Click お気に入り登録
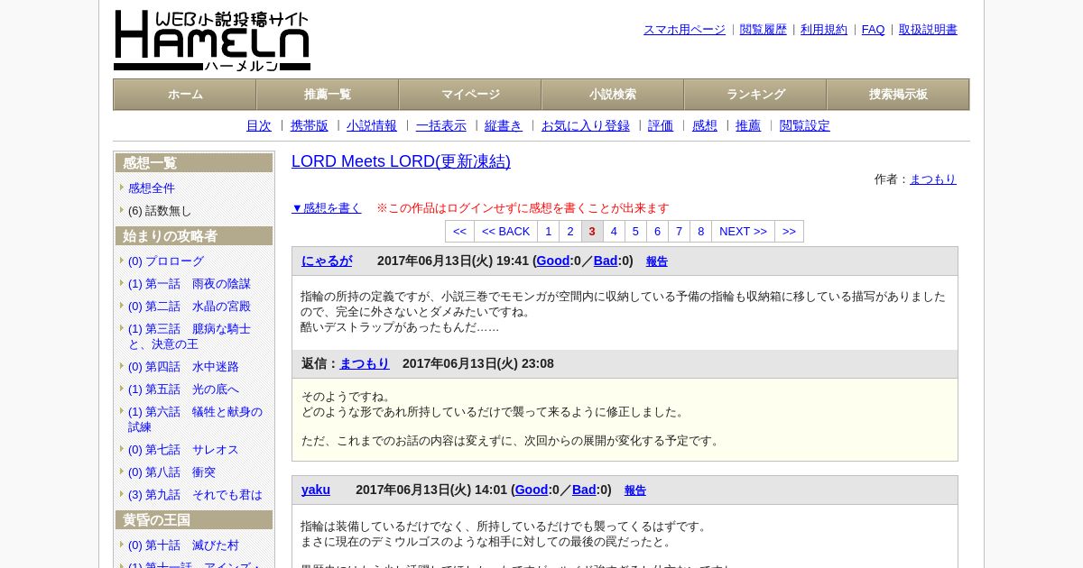 pos(586,126)
